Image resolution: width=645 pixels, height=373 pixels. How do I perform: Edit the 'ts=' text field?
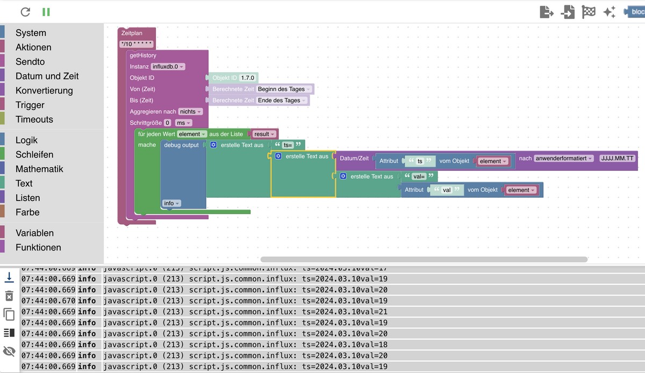pyautogui.click(x=288, y=145)
